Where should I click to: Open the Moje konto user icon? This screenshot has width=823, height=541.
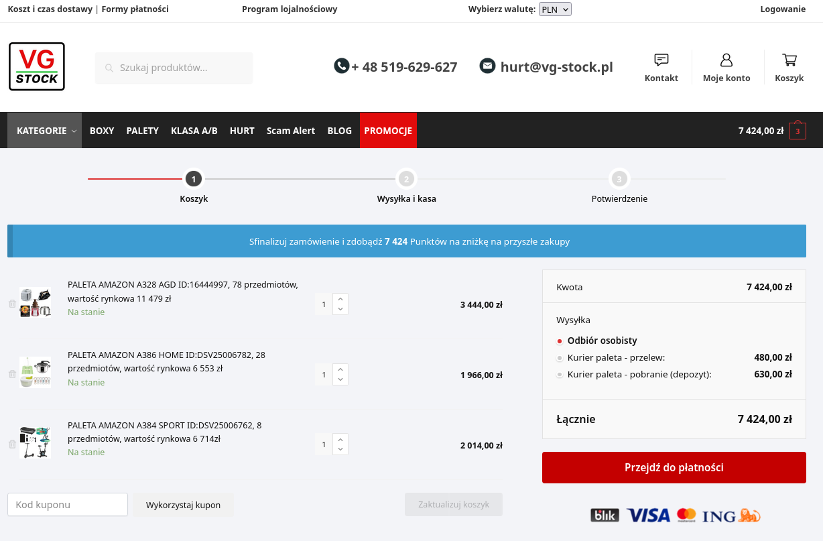click(726, 60)
